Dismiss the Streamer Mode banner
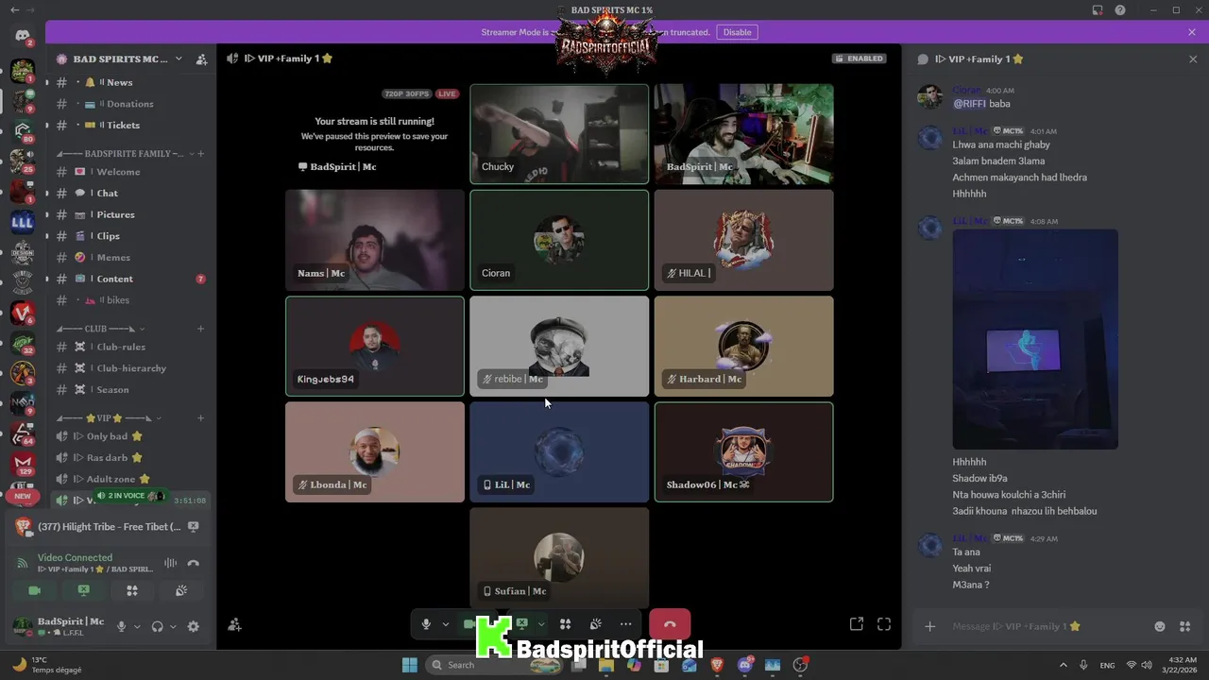This screenshot has height=680, width=1209. [1192, 32]
